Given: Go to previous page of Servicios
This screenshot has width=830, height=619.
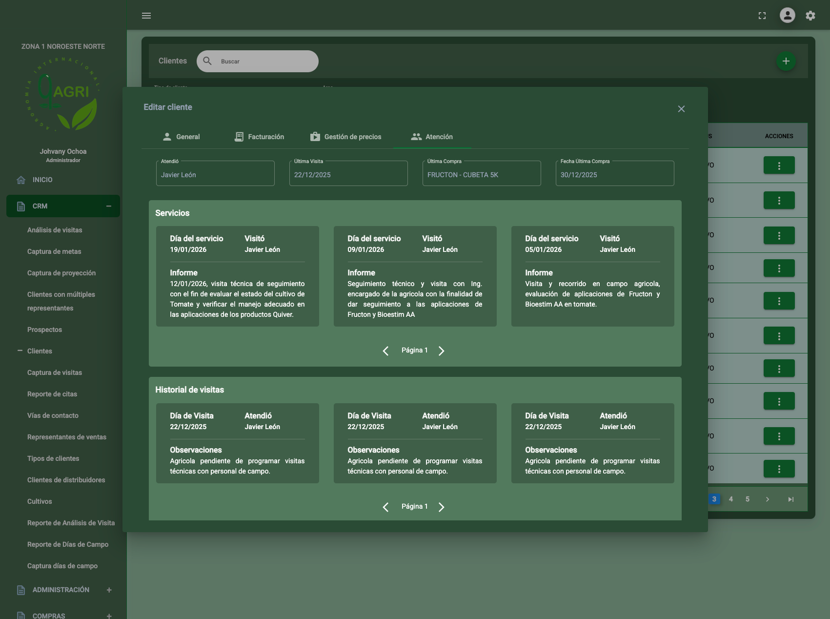Looking at the screenshot, I should pos(385,351).
